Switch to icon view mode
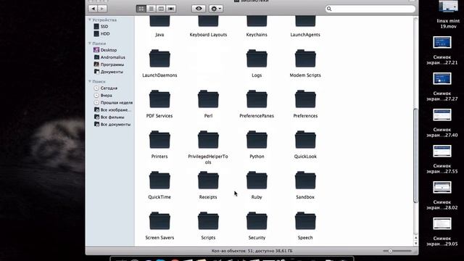Viewport: 464px width, 261px height. [141, 9]
